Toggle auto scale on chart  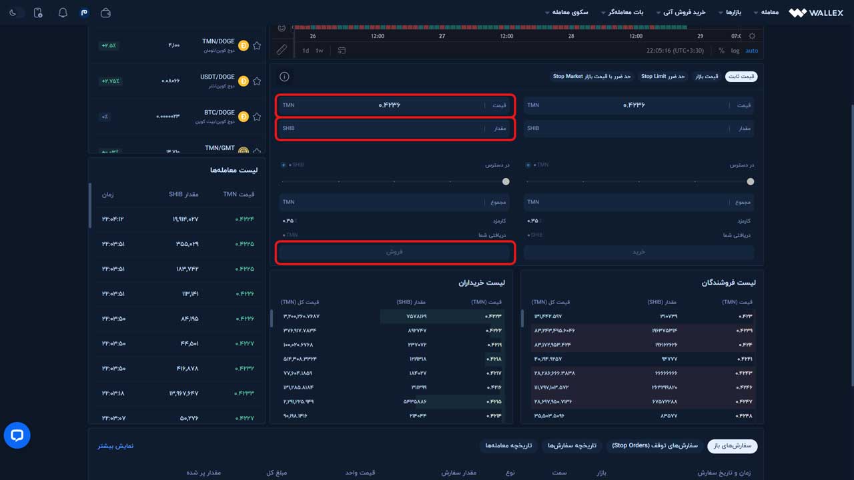[752, 51]
